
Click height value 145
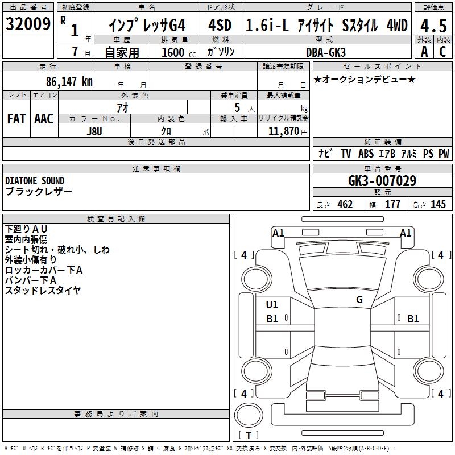(438, 205)
